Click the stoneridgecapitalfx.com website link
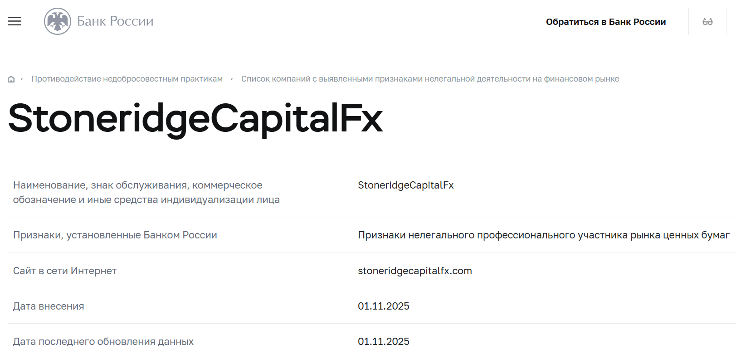Image resolution: width=736 pixels, height=354 pixels. [414, 271]
